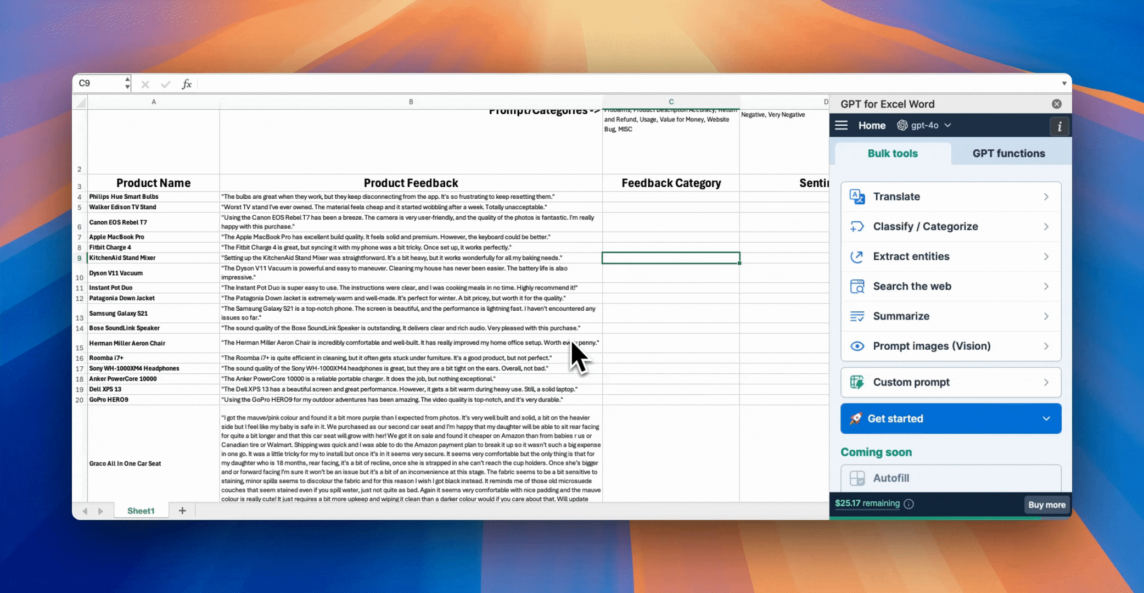Viewport: 1144px width, 593px height.
Task: Click the next sheet arrow
Action: pos(100,511)
